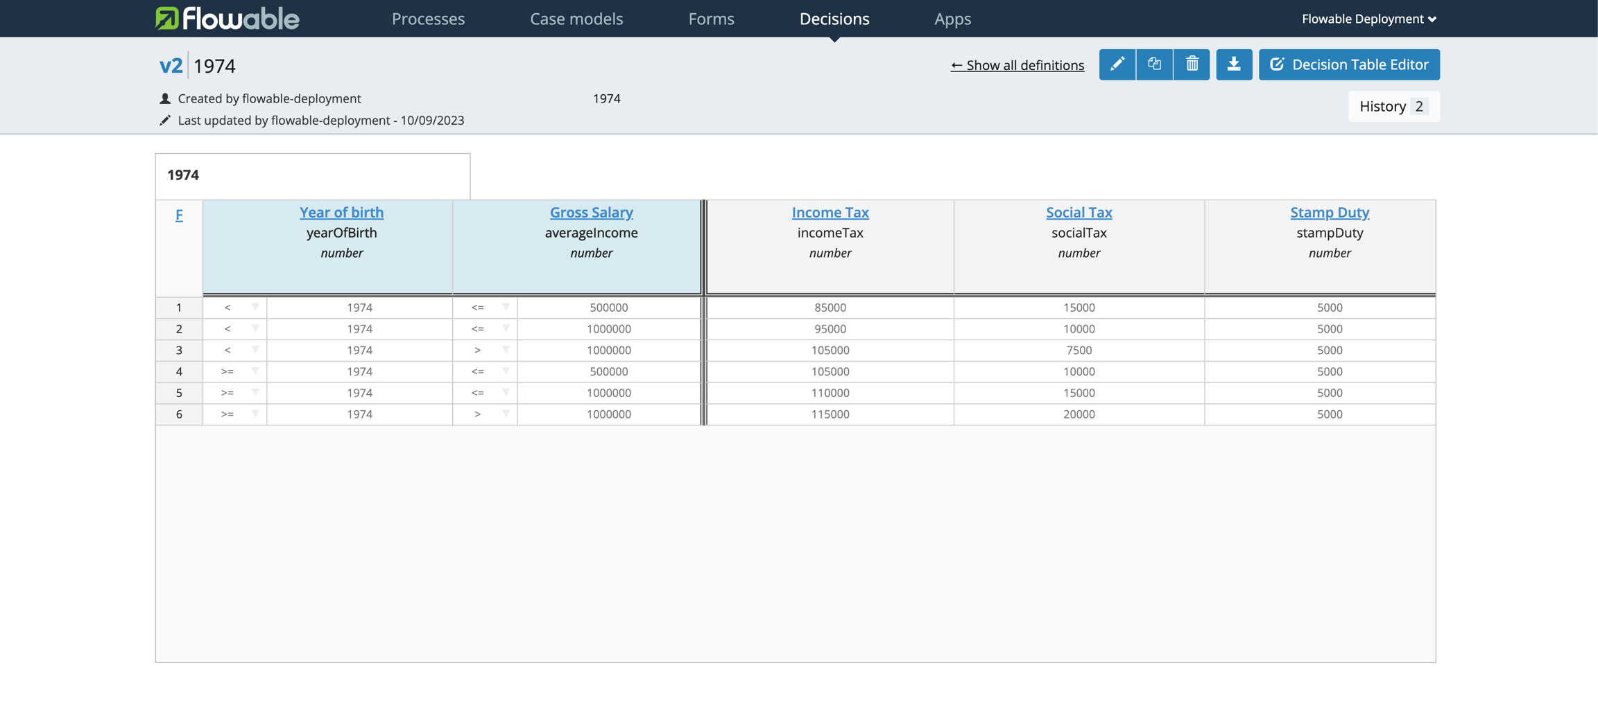This screenshot has width=1598, height=715.
Task: Click the Income Tax column header
Action: coord(830,212)
